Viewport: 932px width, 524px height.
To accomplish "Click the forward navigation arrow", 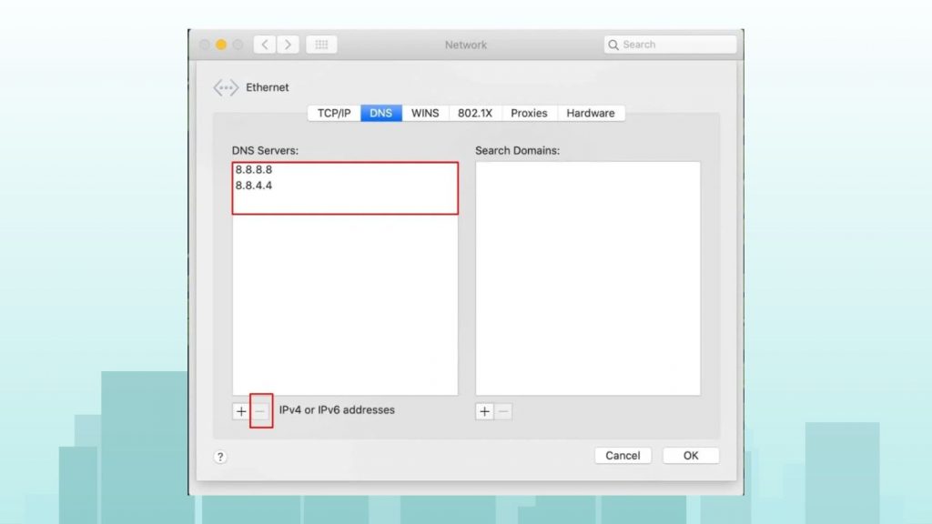I will 289,44.
